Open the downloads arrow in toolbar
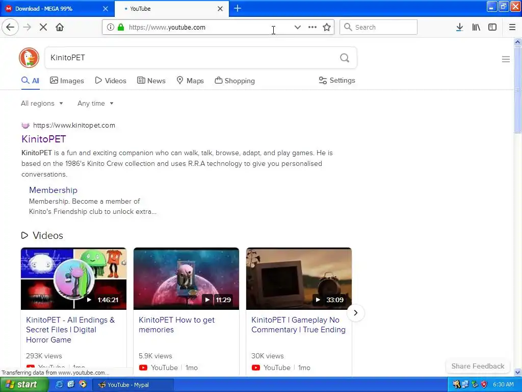Screen dimensions: 522x392 [459, 28]
